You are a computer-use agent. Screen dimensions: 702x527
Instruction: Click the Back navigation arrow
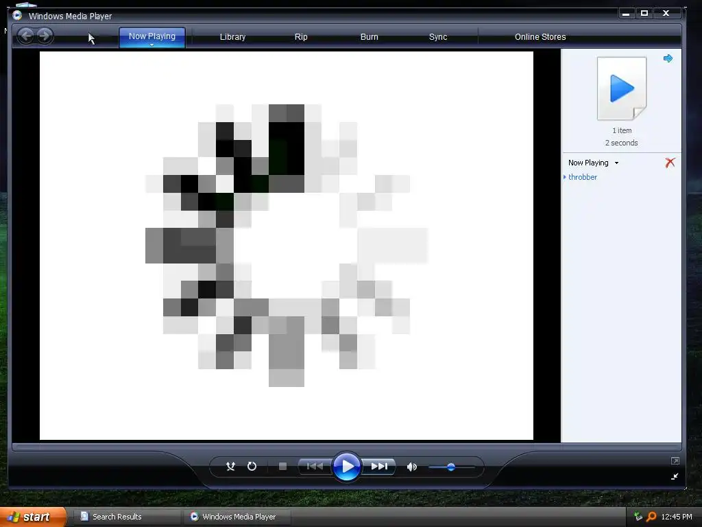click(x=26, y=36)
